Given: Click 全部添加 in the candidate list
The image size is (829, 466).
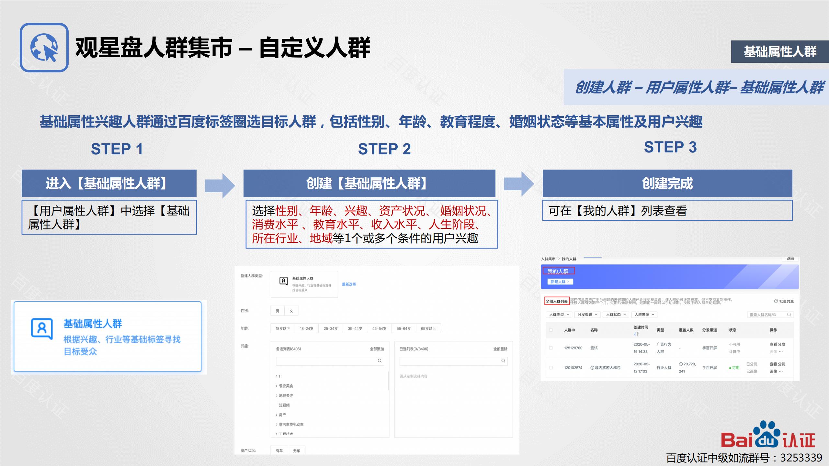Looking at the screenshot, I should tap(377, 349).
